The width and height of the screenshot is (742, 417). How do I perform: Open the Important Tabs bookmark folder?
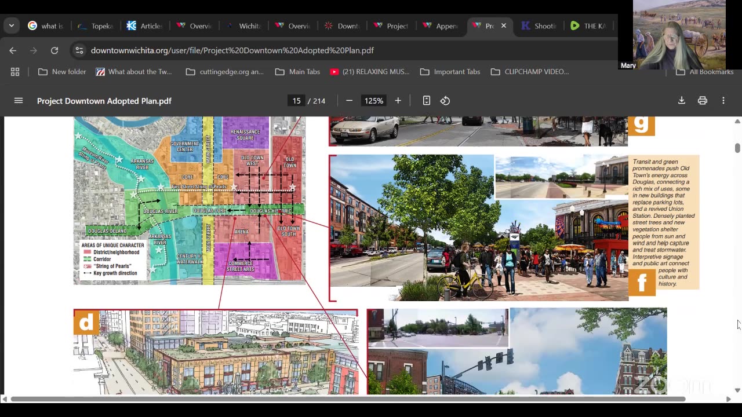pyautogui.click(x=450, y=72)
